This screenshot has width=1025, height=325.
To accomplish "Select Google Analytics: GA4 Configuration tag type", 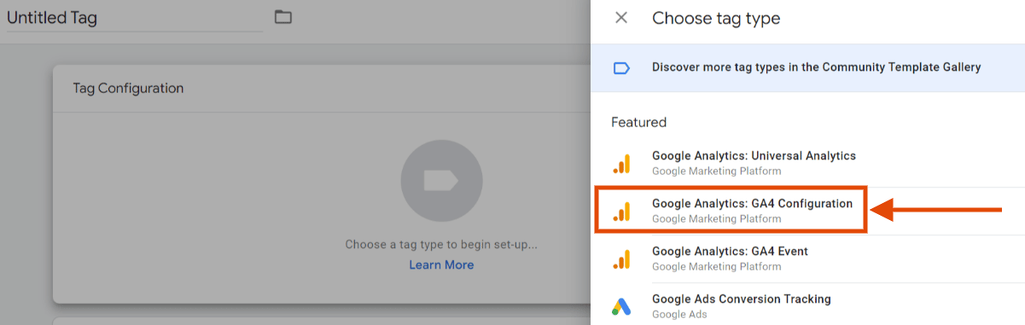I will point(731,211).
